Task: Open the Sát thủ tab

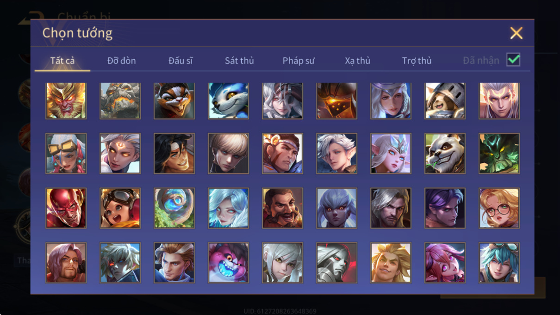Action: coord(239,61)
